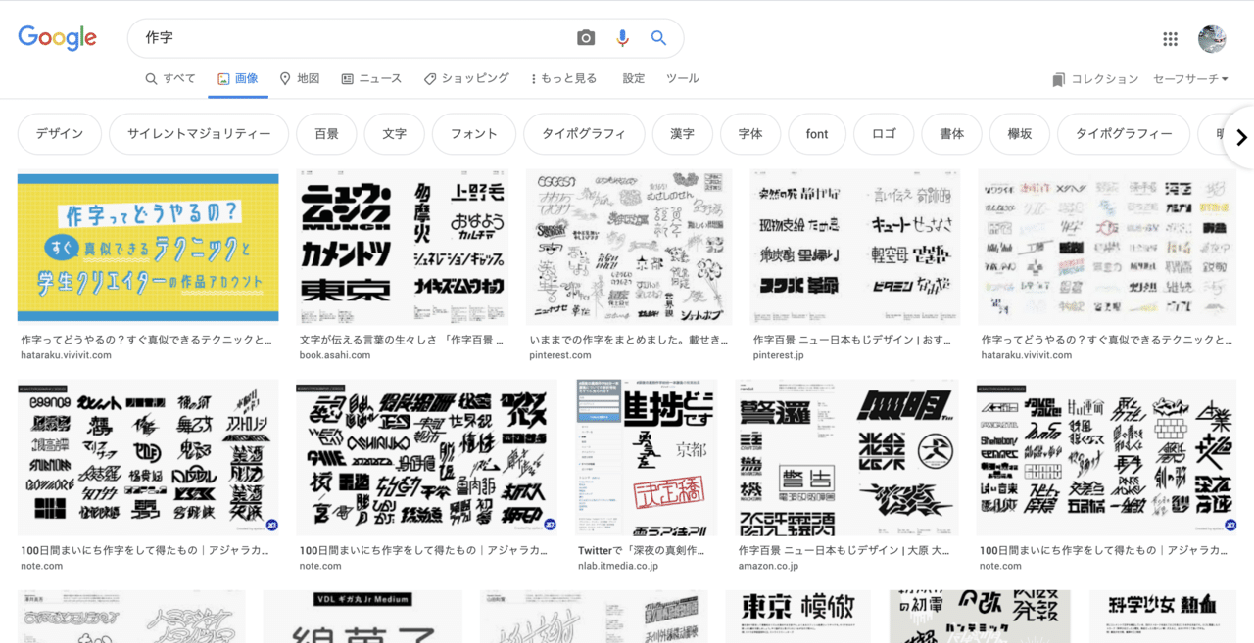
Task: Submit search with magnifier icon
Action: 658,38
